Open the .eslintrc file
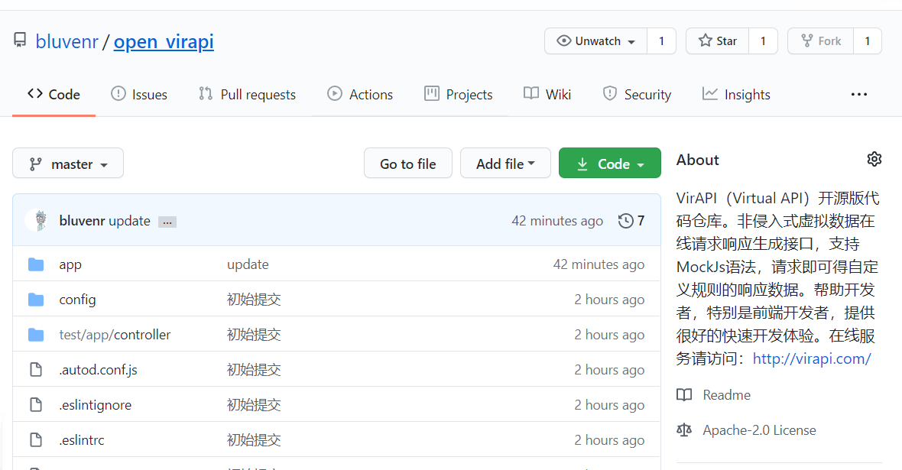 [x=82, y=440]
